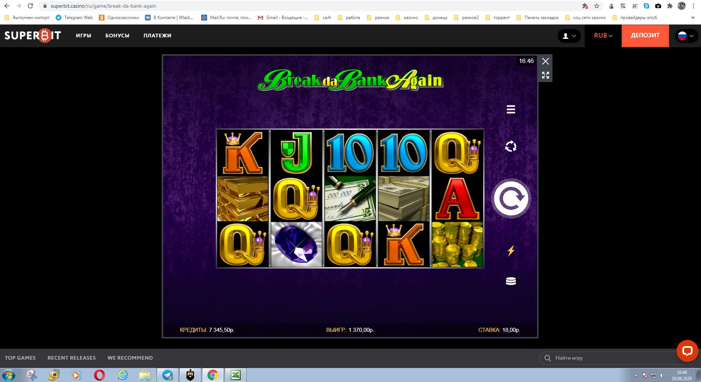Open the торрент bookmarks folder
The image size is (701, 382).
[x=498, y=18]
